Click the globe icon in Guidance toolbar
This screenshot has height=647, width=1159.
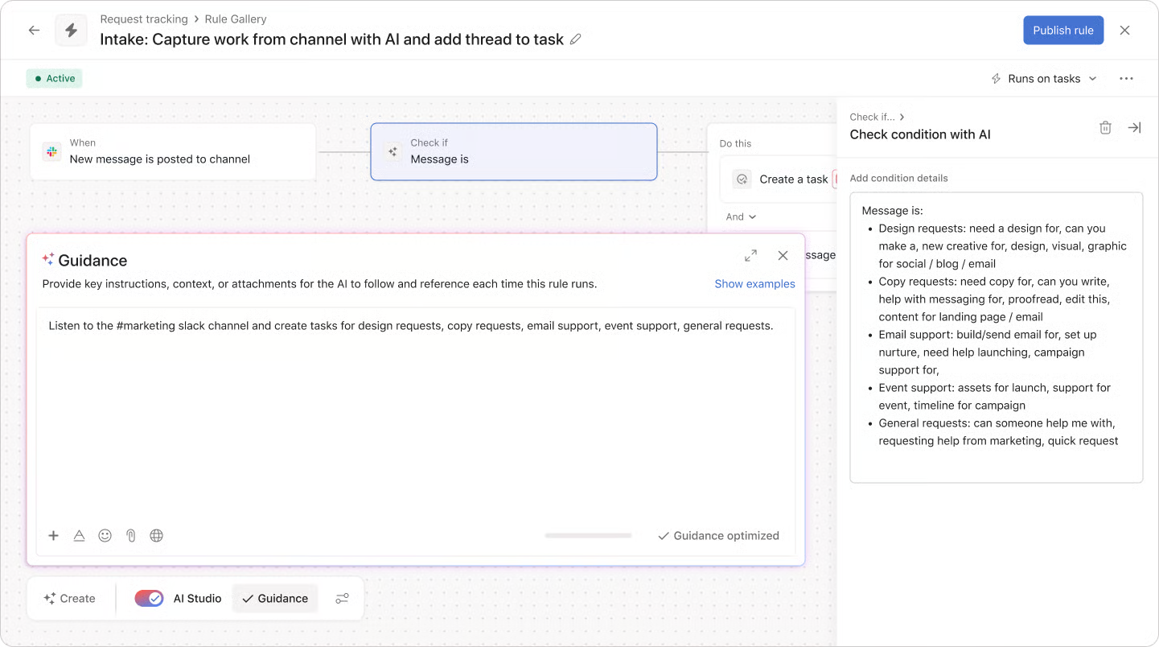point(156,535)
